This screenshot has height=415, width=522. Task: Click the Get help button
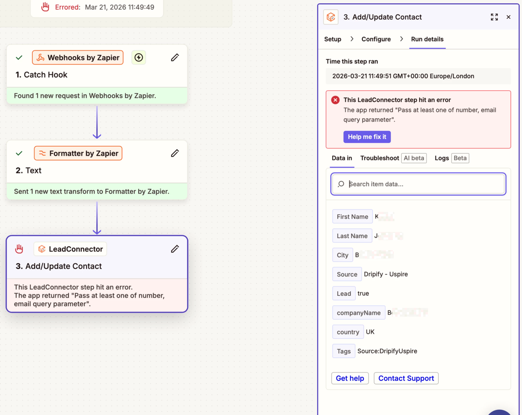[x=350, y=378]
